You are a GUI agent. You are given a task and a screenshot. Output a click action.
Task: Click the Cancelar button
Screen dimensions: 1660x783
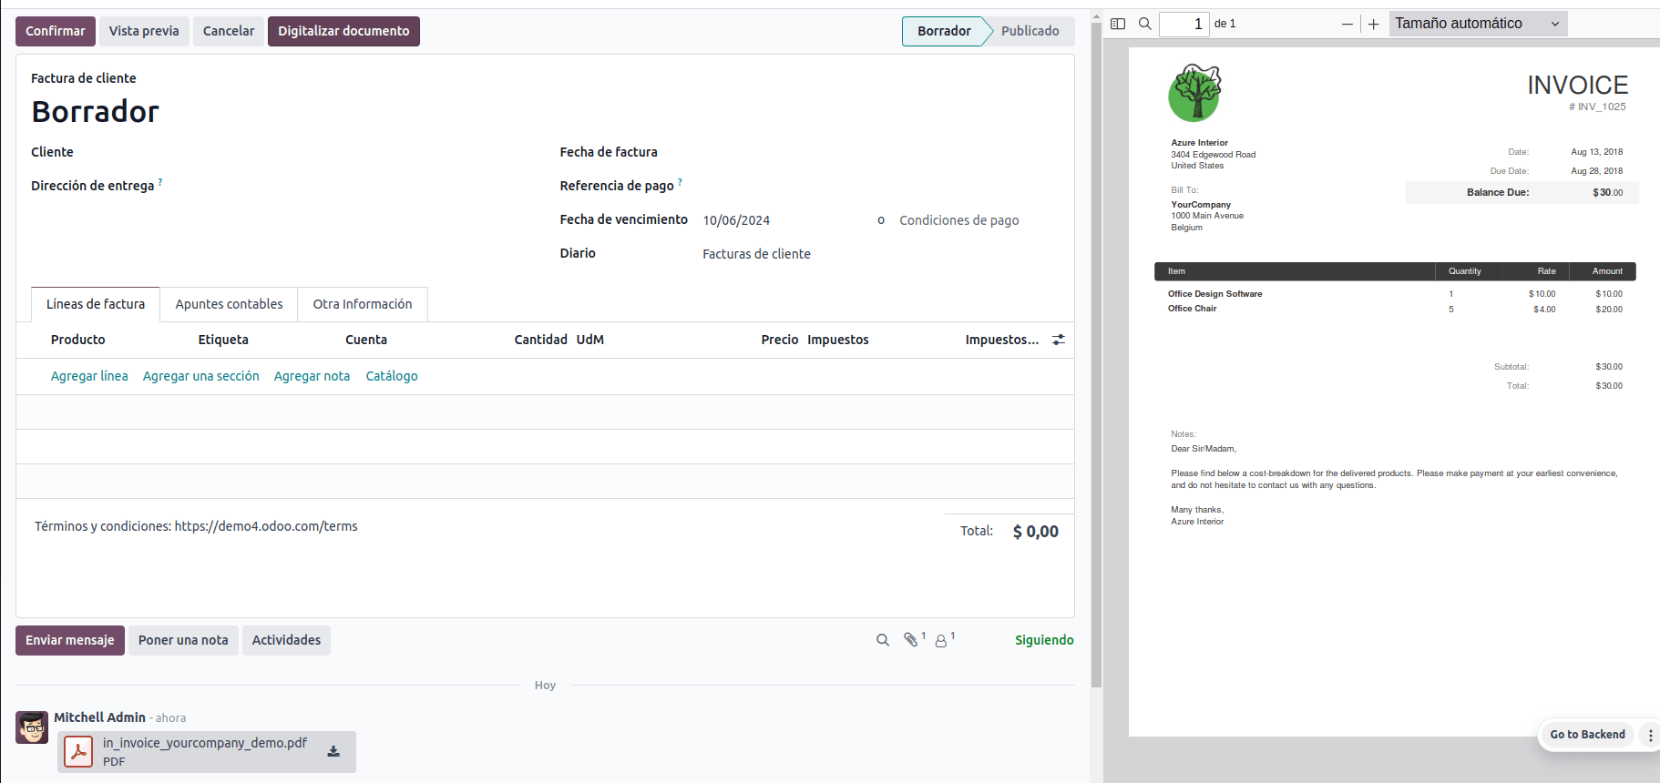229,31
